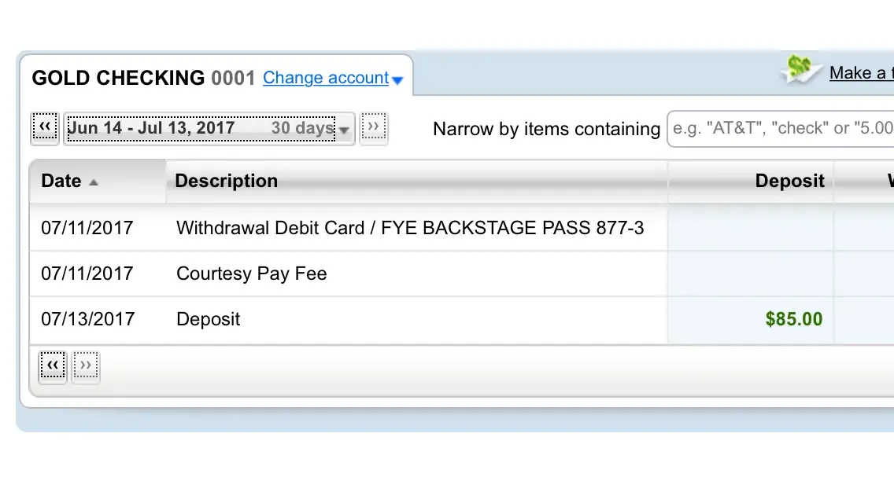Sort by the Description column header

pos(226,181)
